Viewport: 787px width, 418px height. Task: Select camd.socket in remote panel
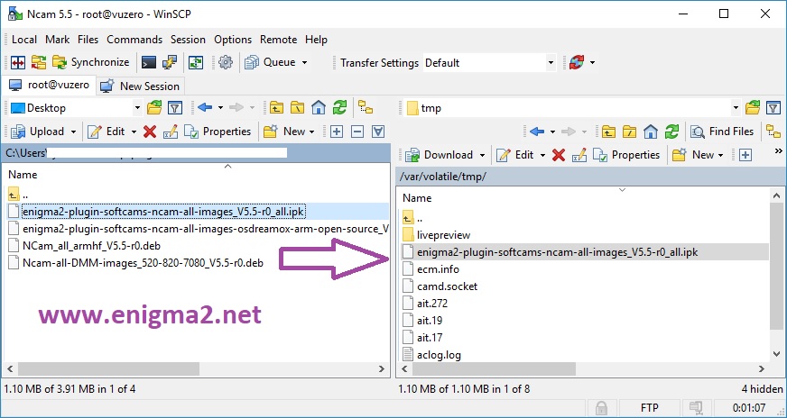click(448, 286)
